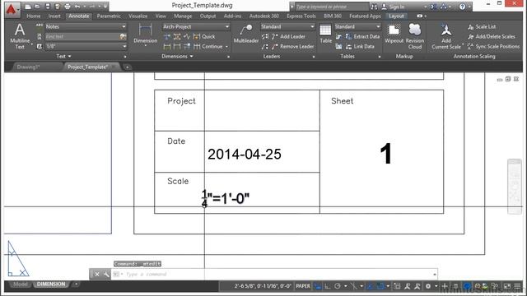Click the navigation bar on the right edge
The height and width of the screenshot is (296, 527).
515,187
